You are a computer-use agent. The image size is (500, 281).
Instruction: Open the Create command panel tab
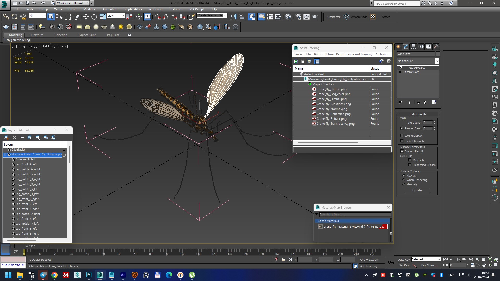(x=398, y=47)
